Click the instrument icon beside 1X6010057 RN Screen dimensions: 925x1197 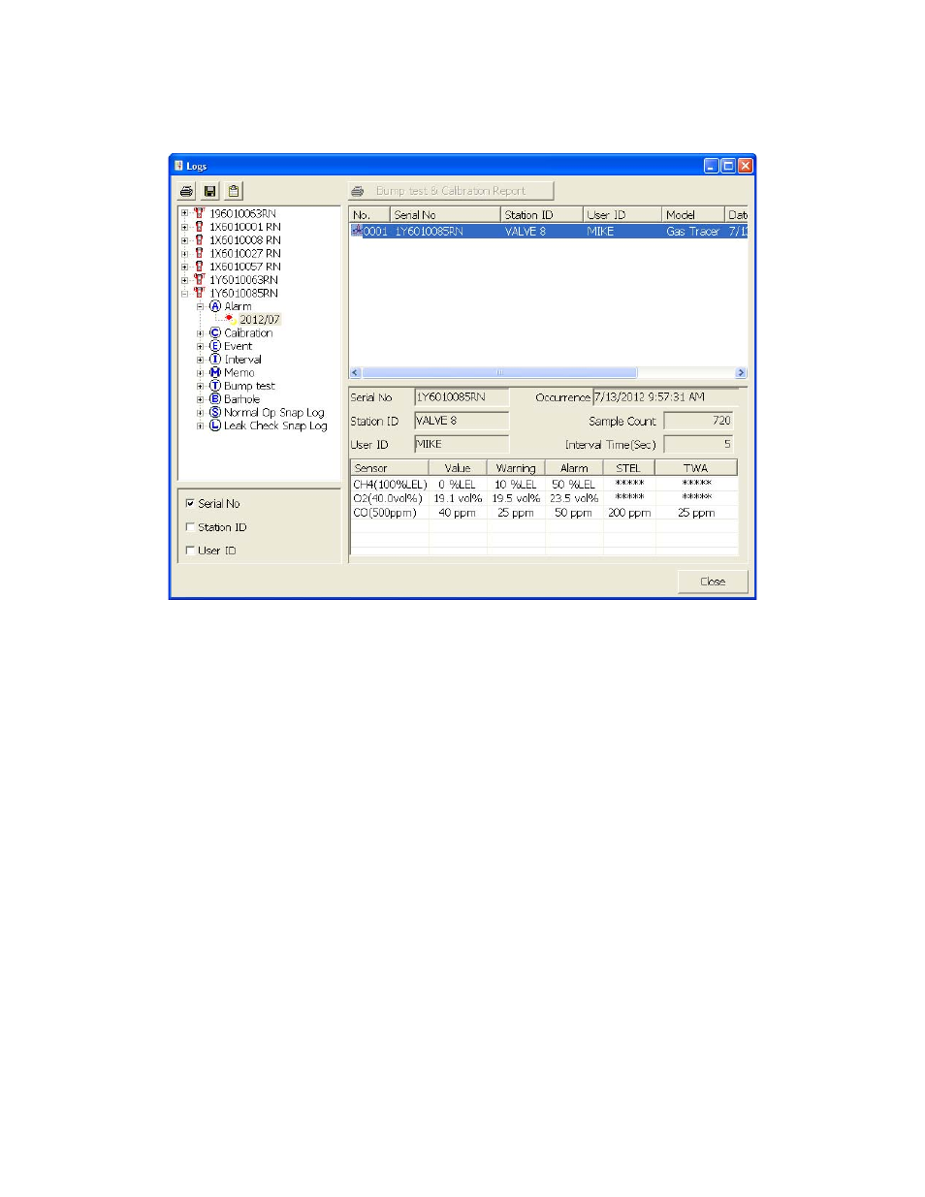(x=199, y=267)
